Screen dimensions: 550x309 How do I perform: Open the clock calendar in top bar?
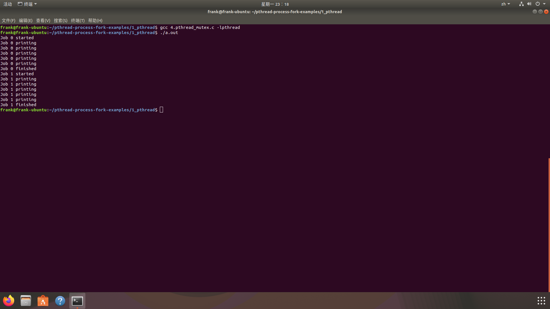pos(275,4)
